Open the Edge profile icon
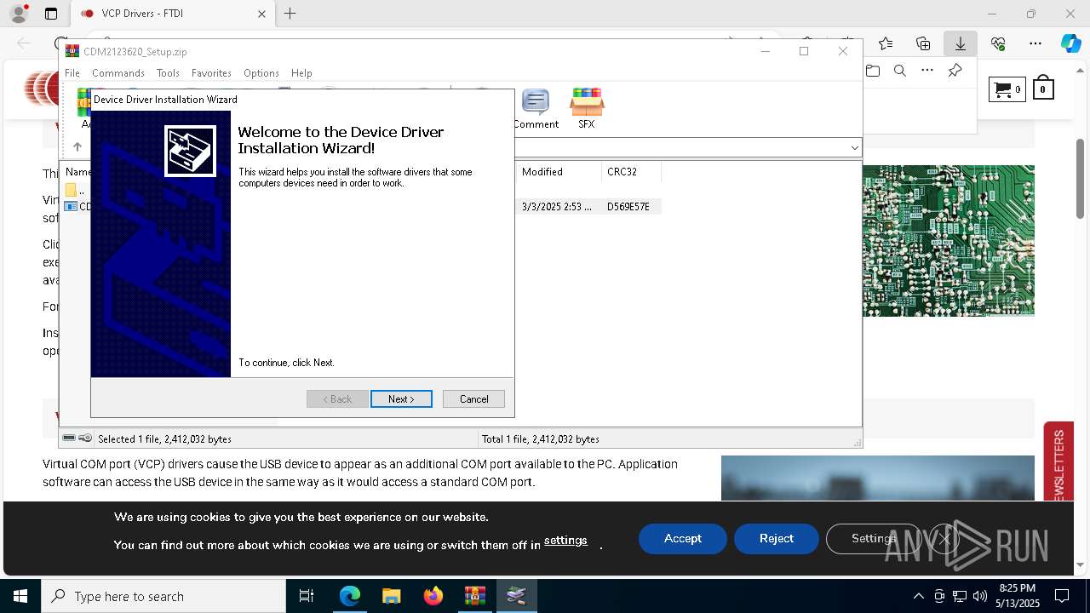Image resolution: width=1090 pixels, height=613 pixels. tap(19, 14)
